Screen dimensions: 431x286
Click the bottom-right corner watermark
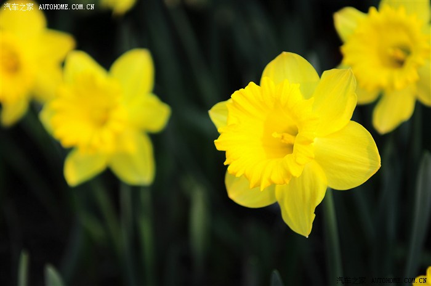tap(382, 280)
